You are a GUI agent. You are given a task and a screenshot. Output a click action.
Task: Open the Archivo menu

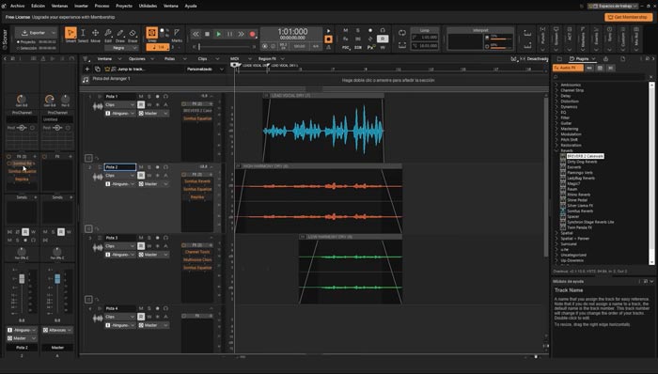point(17,6)
